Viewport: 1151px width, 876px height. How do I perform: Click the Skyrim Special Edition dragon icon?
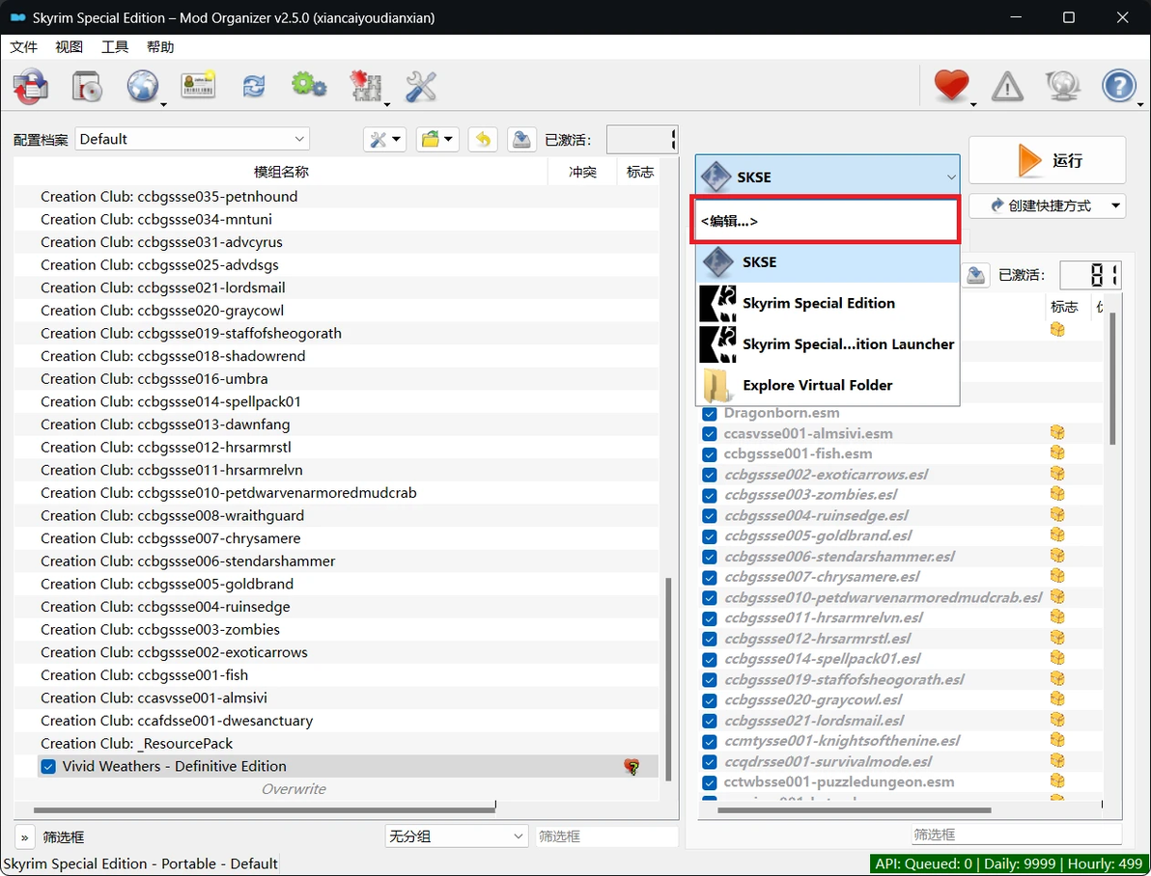[x=717, y=303]
